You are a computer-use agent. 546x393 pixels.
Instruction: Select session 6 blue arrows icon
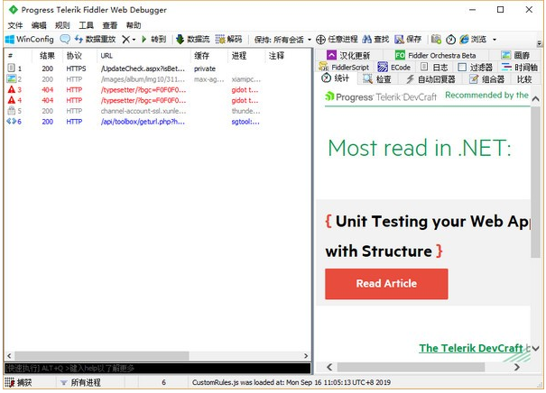[11, 122]
